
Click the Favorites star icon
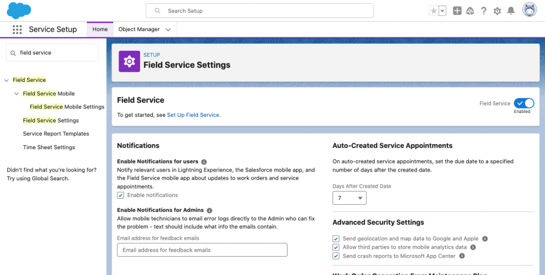pos(434,11)
